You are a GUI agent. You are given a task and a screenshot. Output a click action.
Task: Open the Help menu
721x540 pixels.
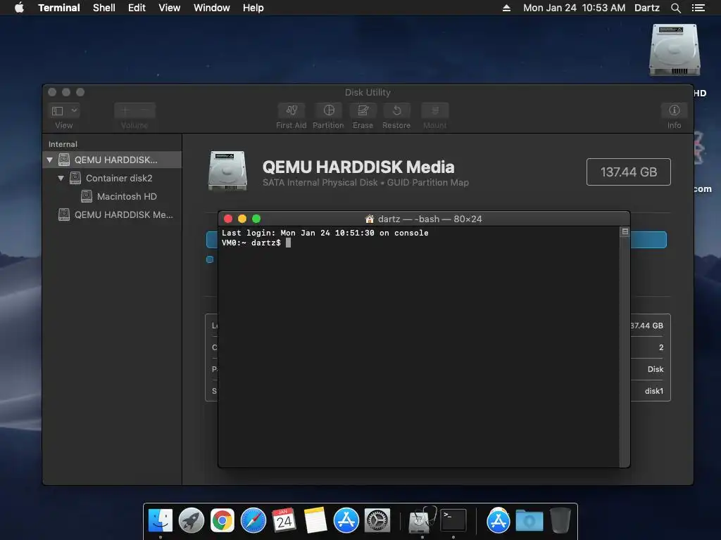pos(253,8)
